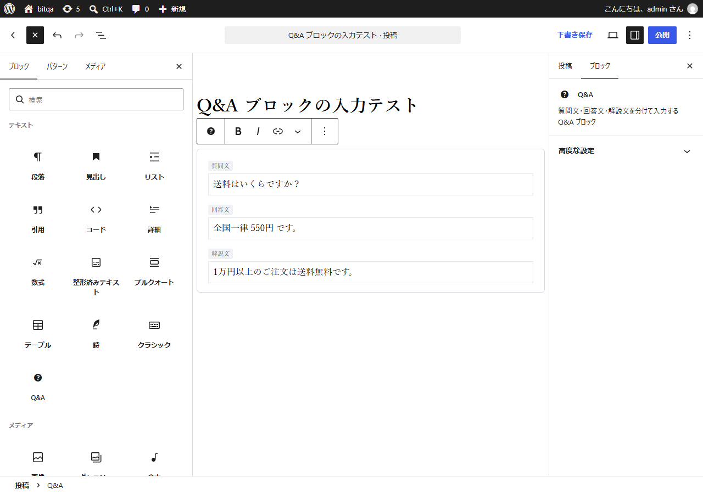Image resolution: width=703 pixels, height=494 pixels.
Task: Open the Ctrl+K command search
Action: coord(106,9)
